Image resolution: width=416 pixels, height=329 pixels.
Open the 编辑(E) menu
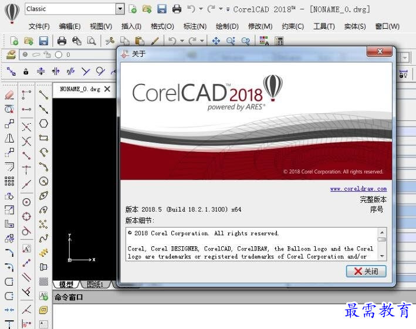point(70,26)
